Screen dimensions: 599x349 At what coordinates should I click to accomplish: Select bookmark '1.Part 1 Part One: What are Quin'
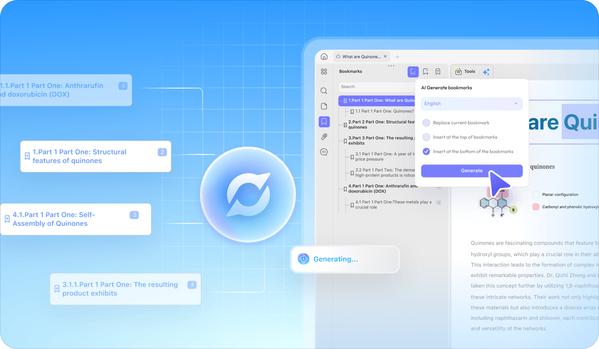point(377,101)
